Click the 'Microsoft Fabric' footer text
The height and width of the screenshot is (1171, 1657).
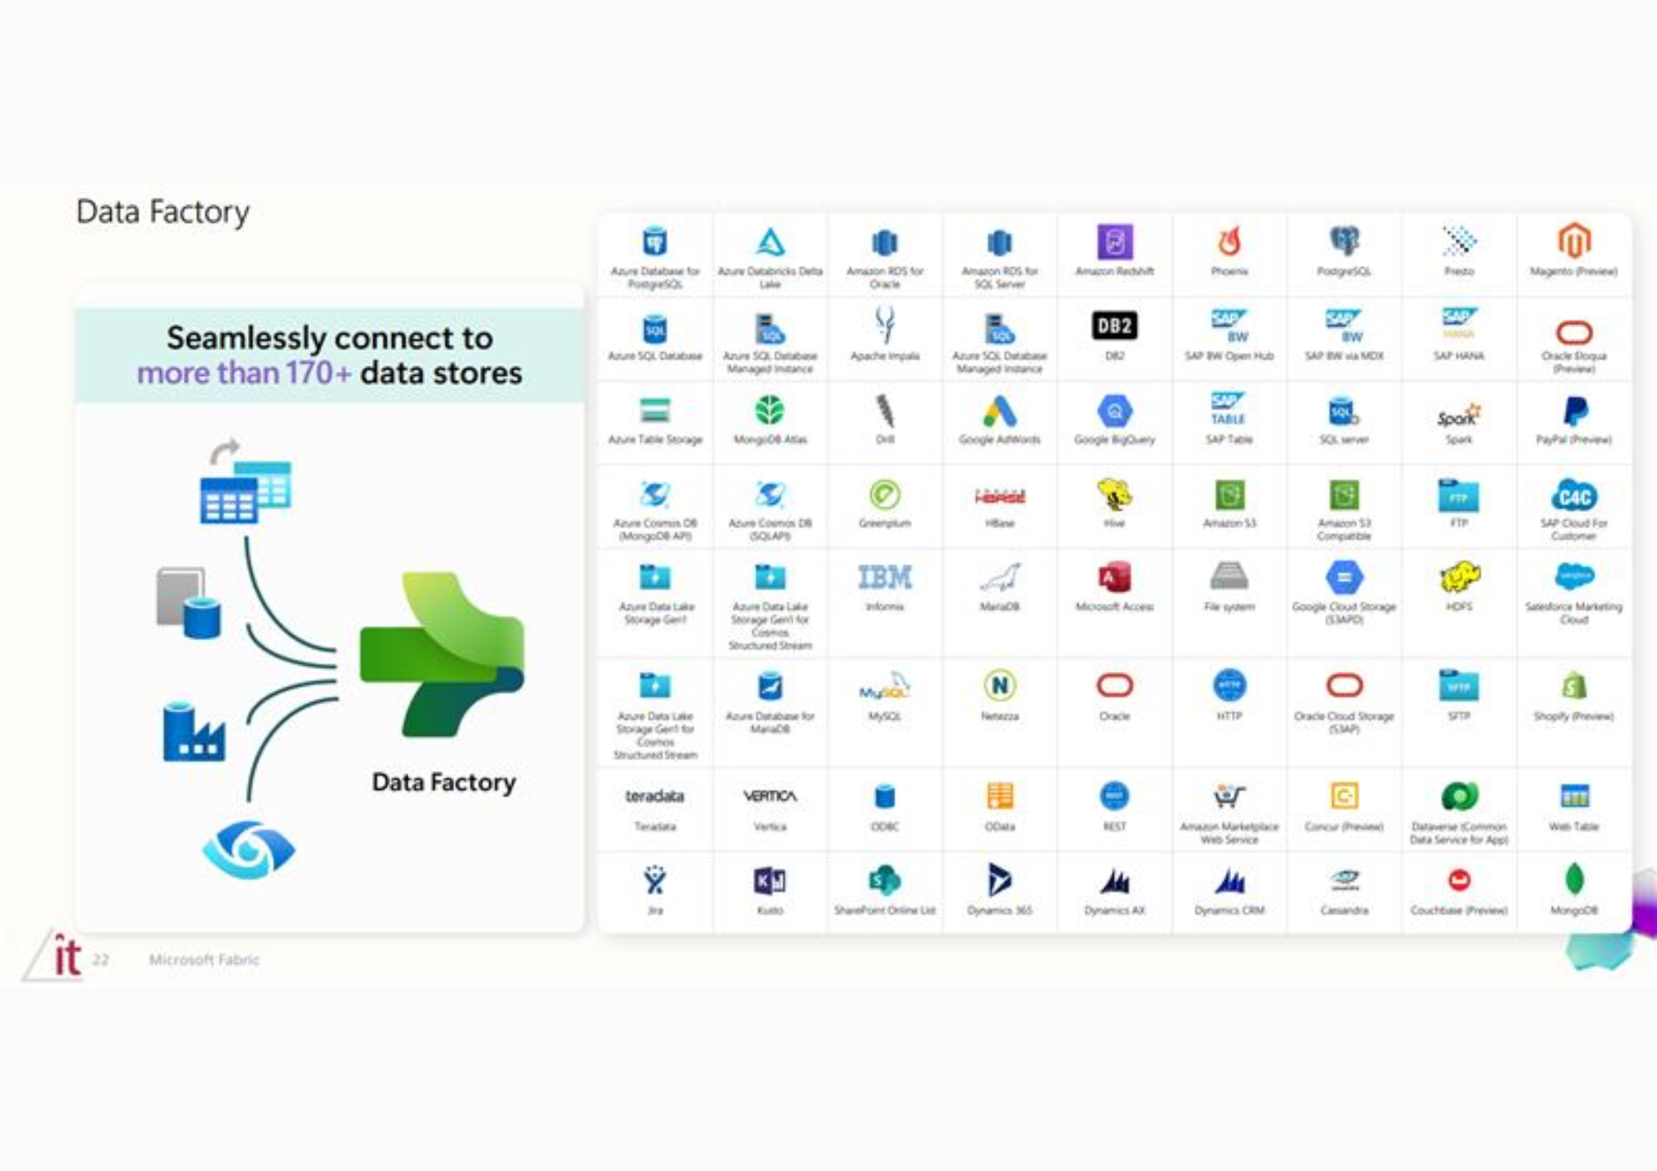pos(204,959)
